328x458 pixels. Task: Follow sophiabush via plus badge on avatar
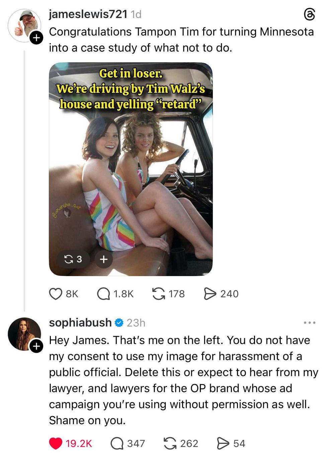[x=36, y=346]
